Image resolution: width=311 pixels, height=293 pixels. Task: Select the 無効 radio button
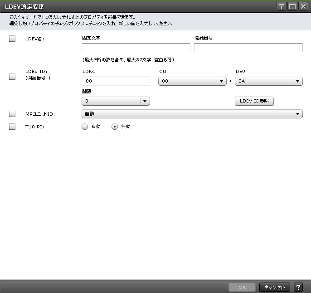(x=115, y=127)
